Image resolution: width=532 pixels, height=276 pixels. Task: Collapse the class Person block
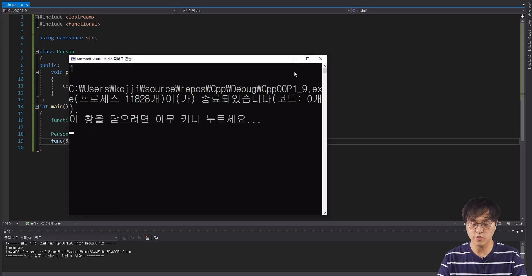[x=37, y=52]
